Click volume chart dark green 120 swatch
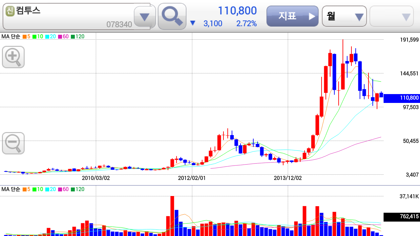The image size is (420, 236). tap(73, 189)
